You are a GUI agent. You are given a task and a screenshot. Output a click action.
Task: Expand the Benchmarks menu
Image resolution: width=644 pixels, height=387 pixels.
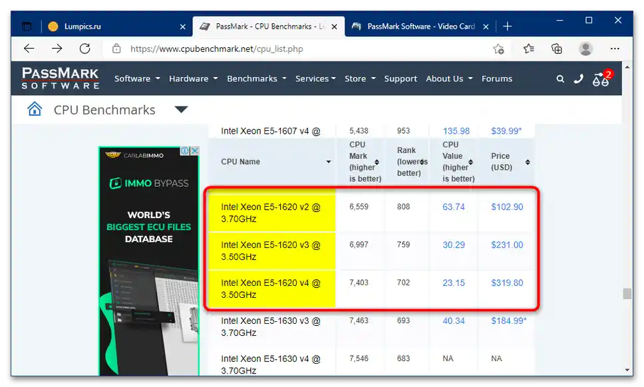[257, 78]
